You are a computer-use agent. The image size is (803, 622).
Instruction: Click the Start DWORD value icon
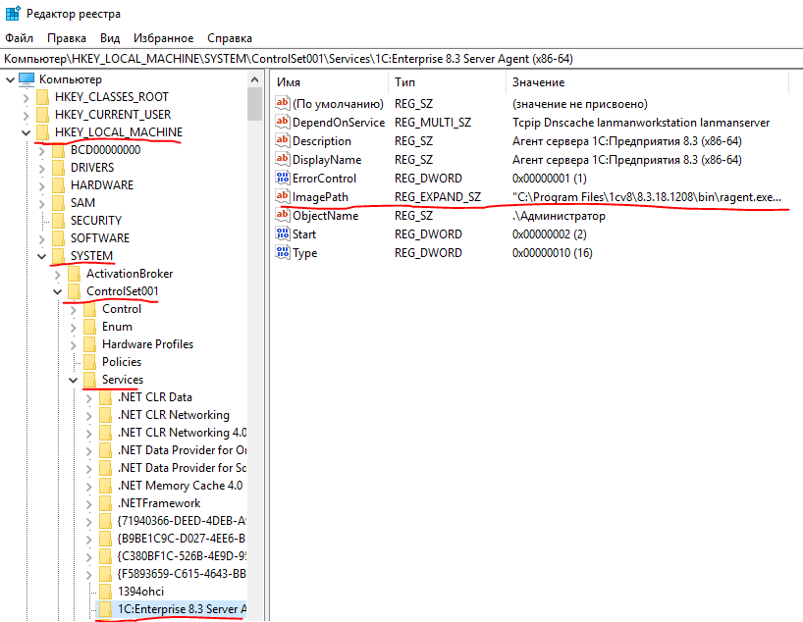coord(283,234)
